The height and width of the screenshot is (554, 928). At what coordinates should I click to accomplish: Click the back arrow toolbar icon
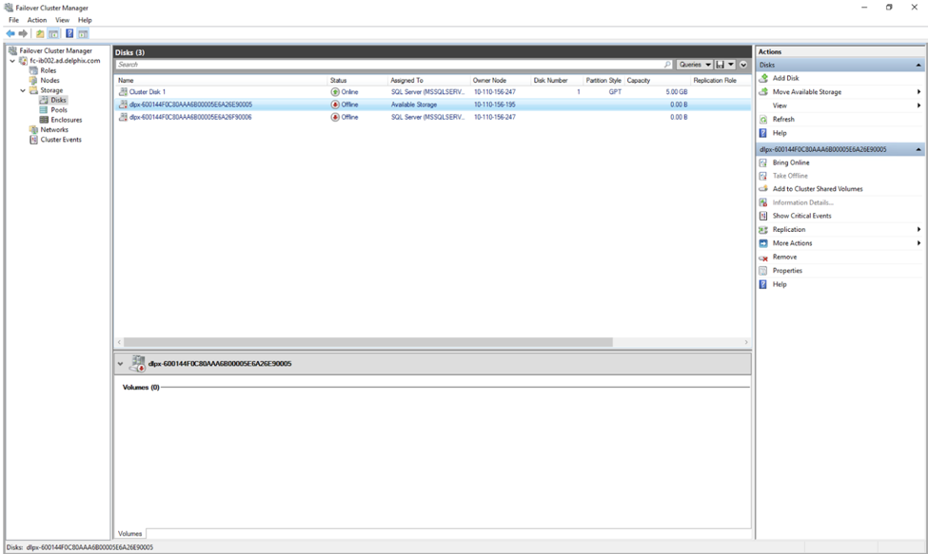pos(10,33)
